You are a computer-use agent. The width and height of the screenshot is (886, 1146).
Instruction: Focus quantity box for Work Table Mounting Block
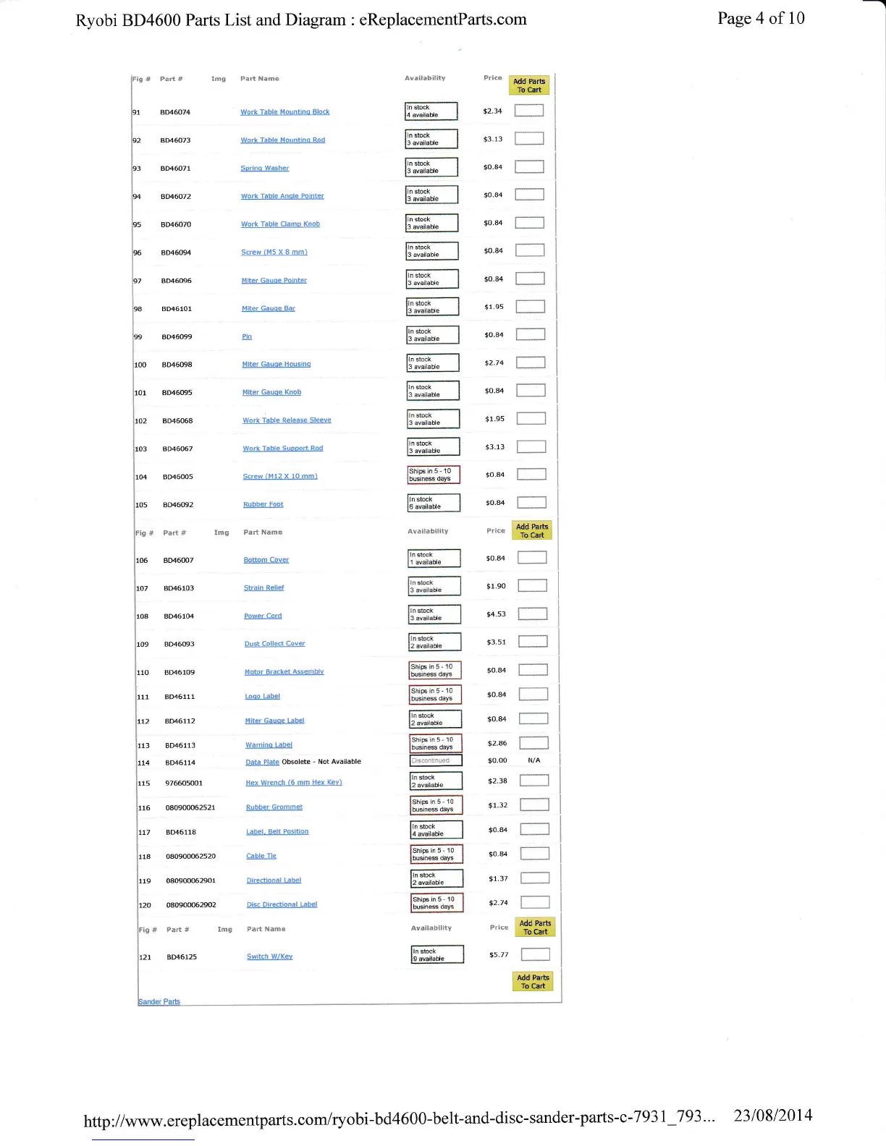[x=529, y=111]
